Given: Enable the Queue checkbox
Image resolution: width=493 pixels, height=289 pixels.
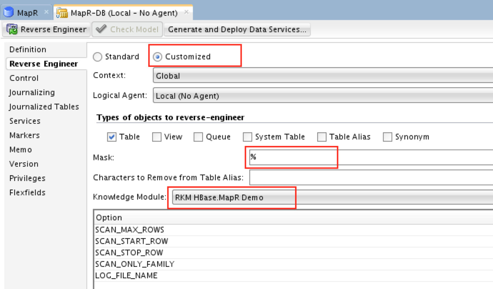Looking at the screenshot, I should 198,137.
